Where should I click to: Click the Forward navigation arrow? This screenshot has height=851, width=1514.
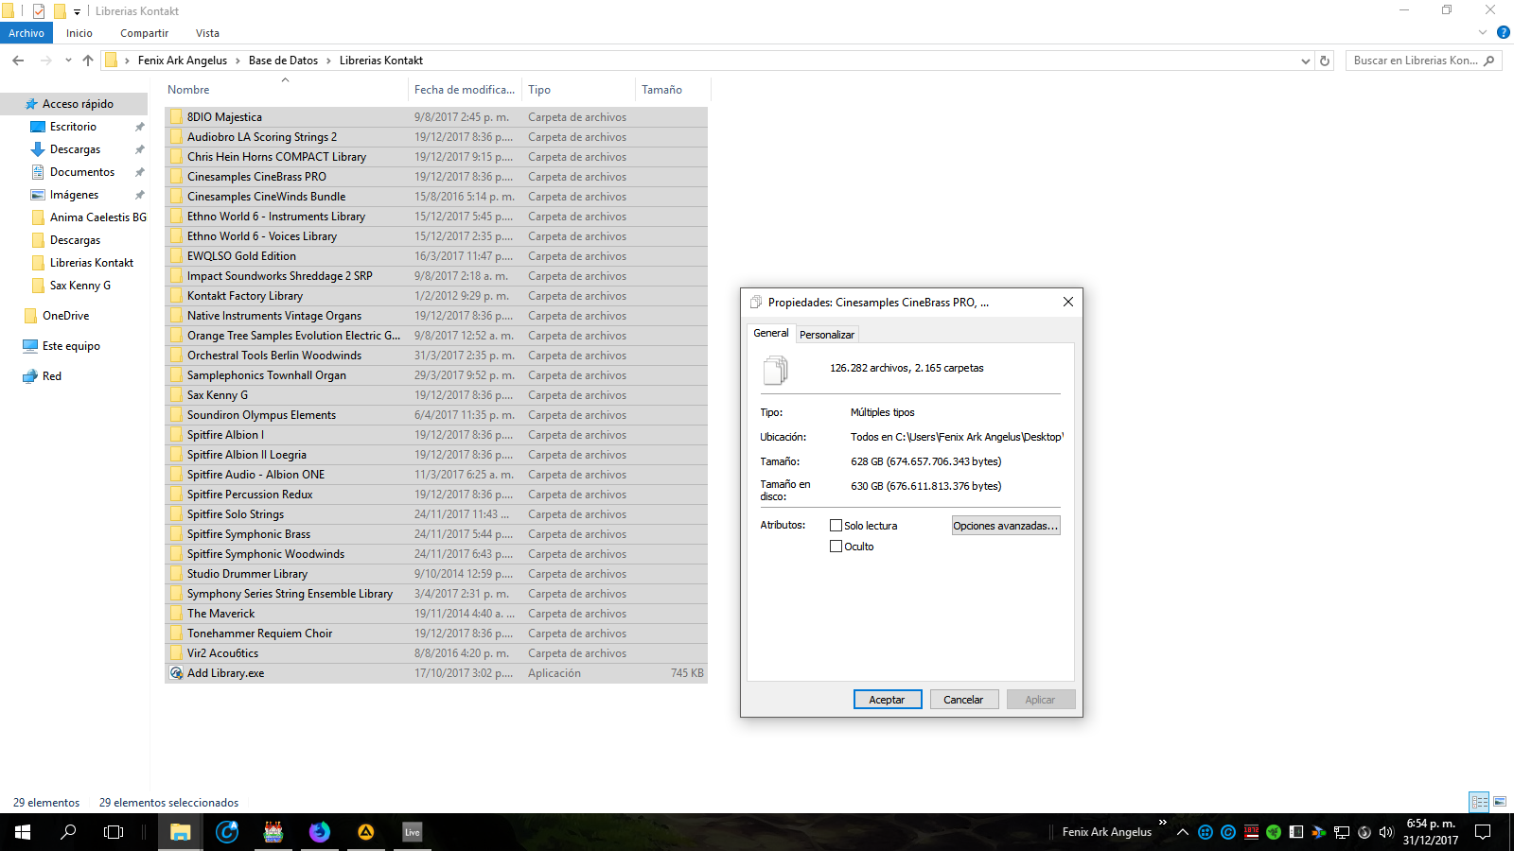45,61
